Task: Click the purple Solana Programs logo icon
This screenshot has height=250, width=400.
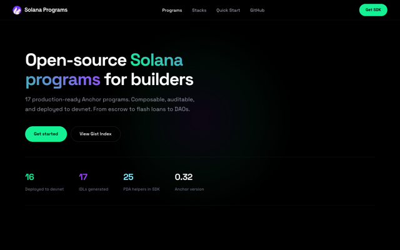Action: 17,10
